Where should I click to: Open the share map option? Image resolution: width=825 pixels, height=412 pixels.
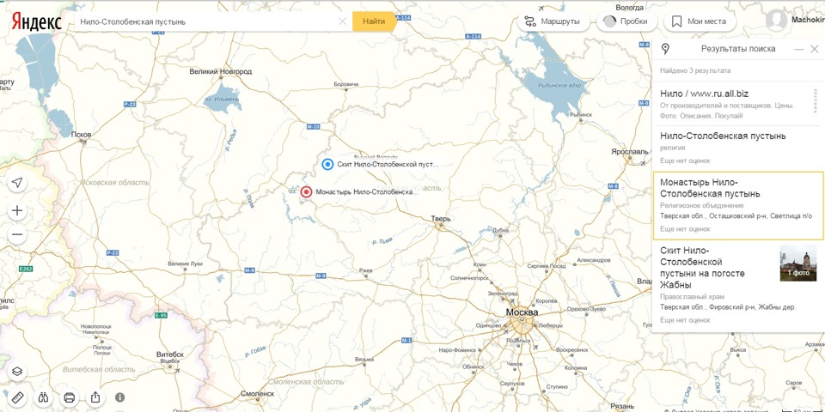coord(95,397)
